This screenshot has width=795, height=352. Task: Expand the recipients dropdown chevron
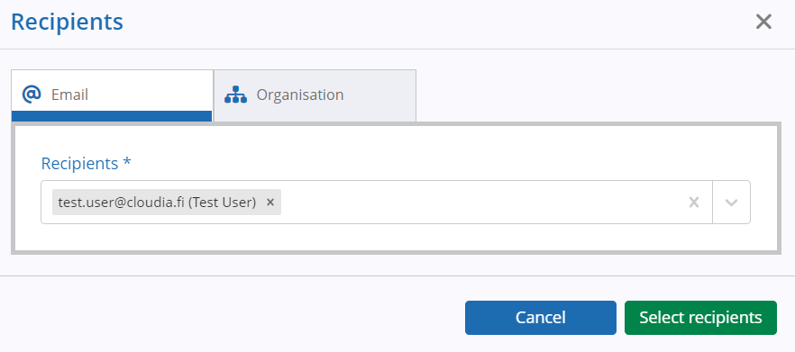731,203
